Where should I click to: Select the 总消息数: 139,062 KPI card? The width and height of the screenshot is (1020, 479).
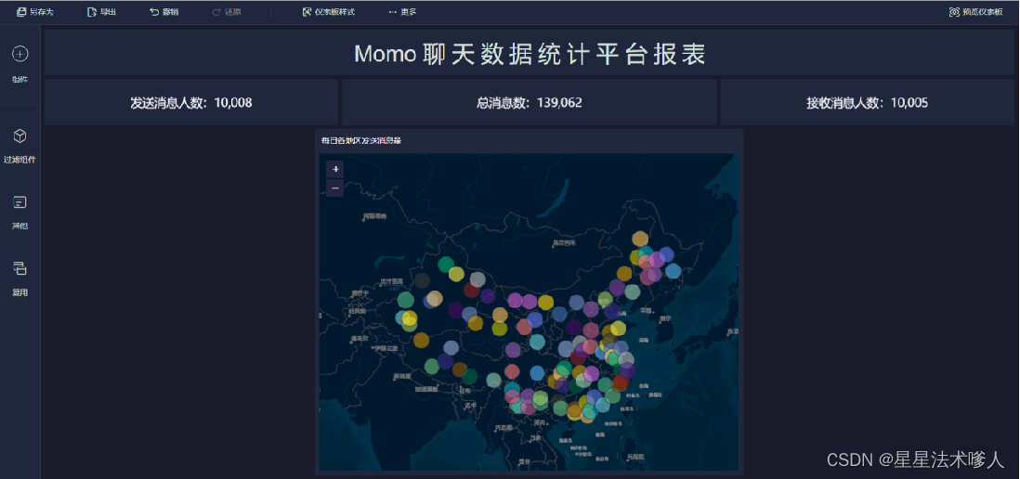(529, 103)
